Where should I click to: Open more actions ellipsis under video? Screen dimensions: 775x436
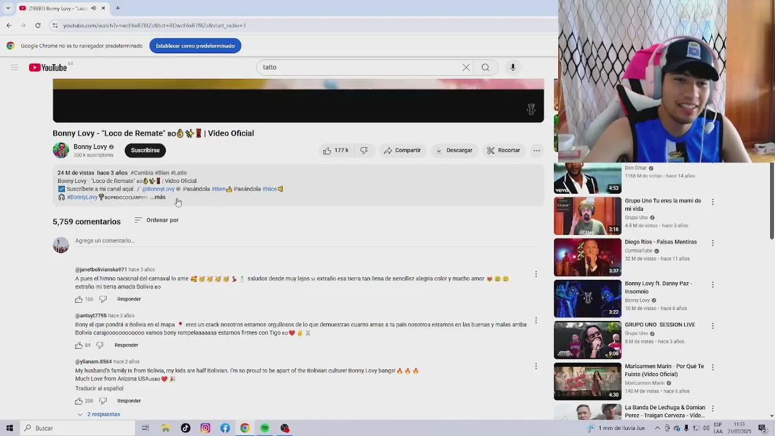pos(536,150)
